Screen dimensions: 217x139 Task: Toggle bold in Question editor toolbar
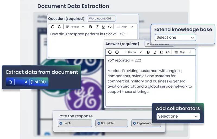coord(91,27)
